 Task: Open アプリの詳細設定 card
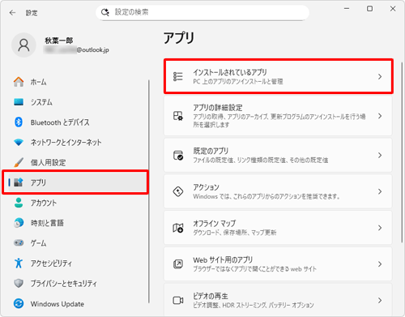pyautogui.click(x=278, y=116)
